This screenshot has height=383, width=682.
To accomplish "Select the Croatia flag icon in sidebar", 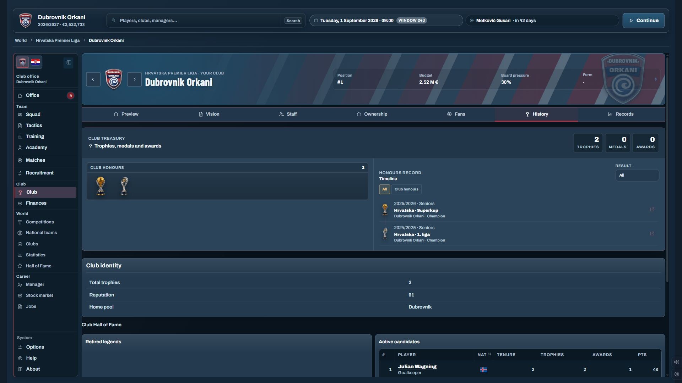I will tap(36, 62).
